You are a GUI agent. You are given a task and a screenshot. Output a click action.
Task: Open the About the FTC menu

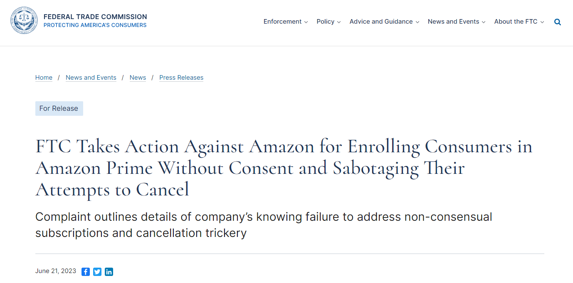pyautogui.click(x=516, y=22)
